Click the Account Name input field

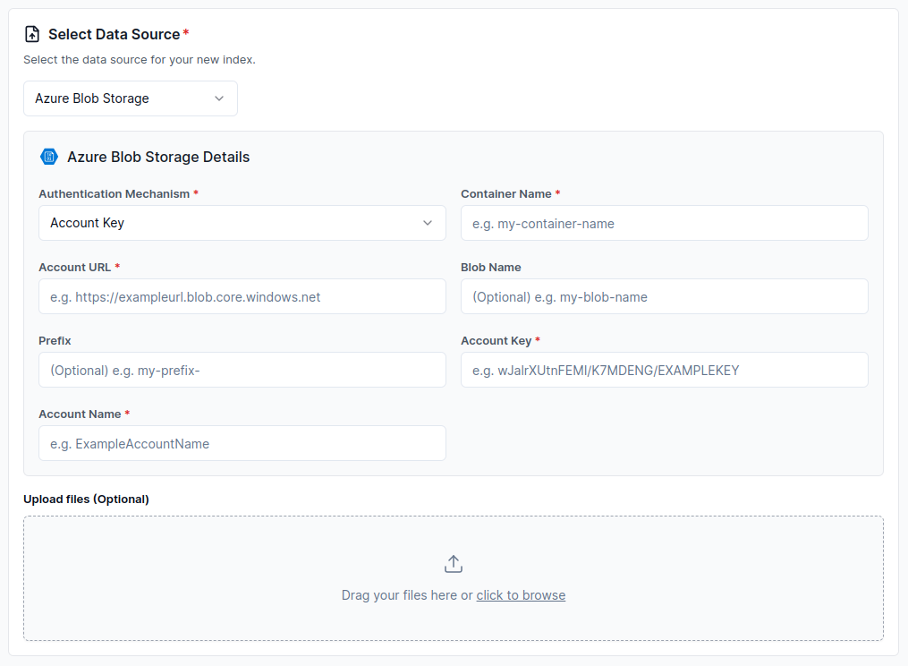click(242, 443)
